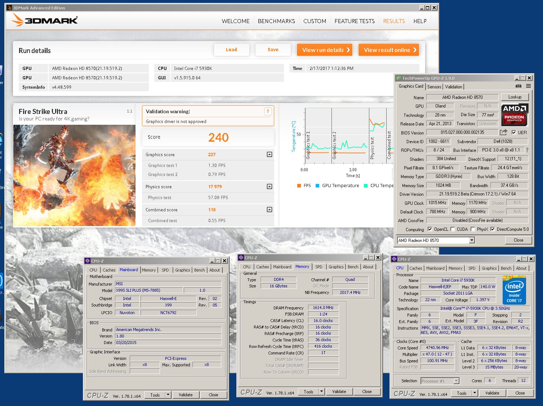Viewport: 543px width, 406px height.
Task: Click BIOS version share/export icon in GPU-Z
Action: click(x=503, y=132)
